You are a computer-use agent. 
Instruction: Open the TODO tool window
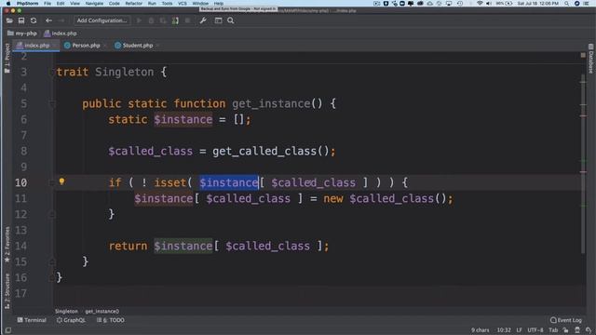[110, 320]
